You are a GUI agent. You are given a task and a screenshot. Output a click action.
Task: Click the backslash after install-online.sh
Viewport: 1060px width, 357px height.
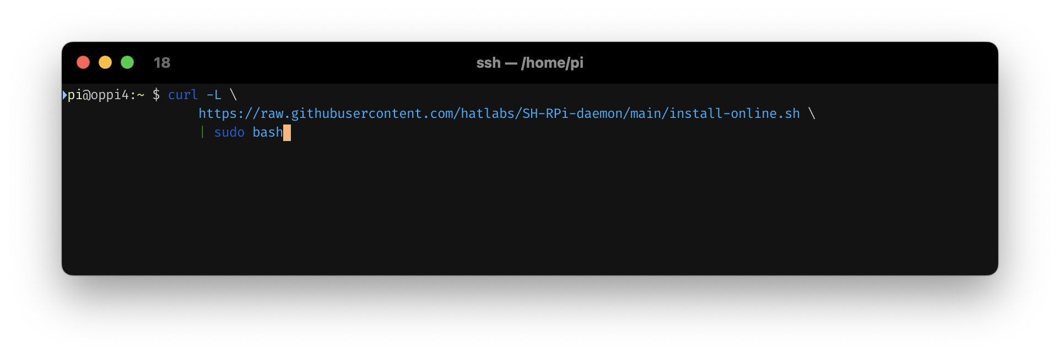tap(812, 114)
